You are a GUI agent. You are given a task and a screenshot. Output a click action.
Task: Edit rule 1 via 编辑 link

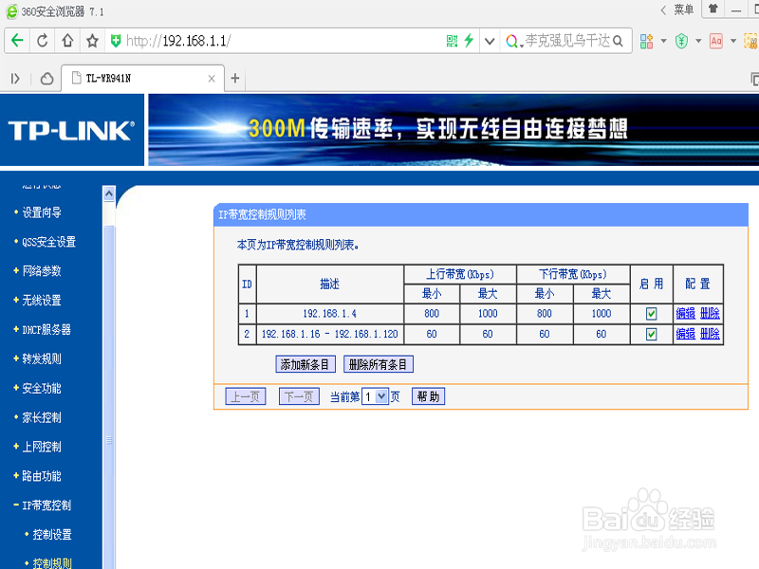685,314
